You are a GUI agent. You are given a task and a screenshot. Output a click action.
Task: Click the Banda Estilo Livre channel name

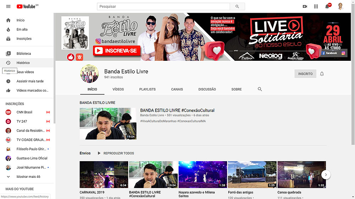pyautogui.click(x=126, y=71)
